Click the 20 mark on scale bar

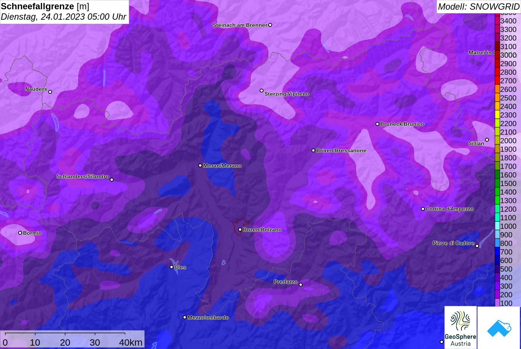point(65,342)
